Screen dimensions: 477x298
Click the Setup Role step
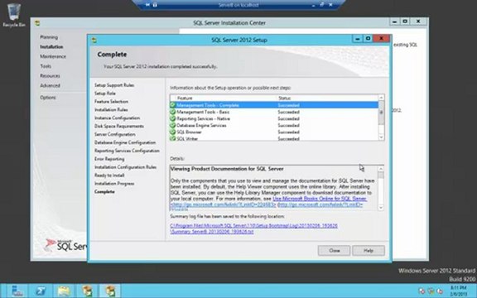click(x=105, y=94)
